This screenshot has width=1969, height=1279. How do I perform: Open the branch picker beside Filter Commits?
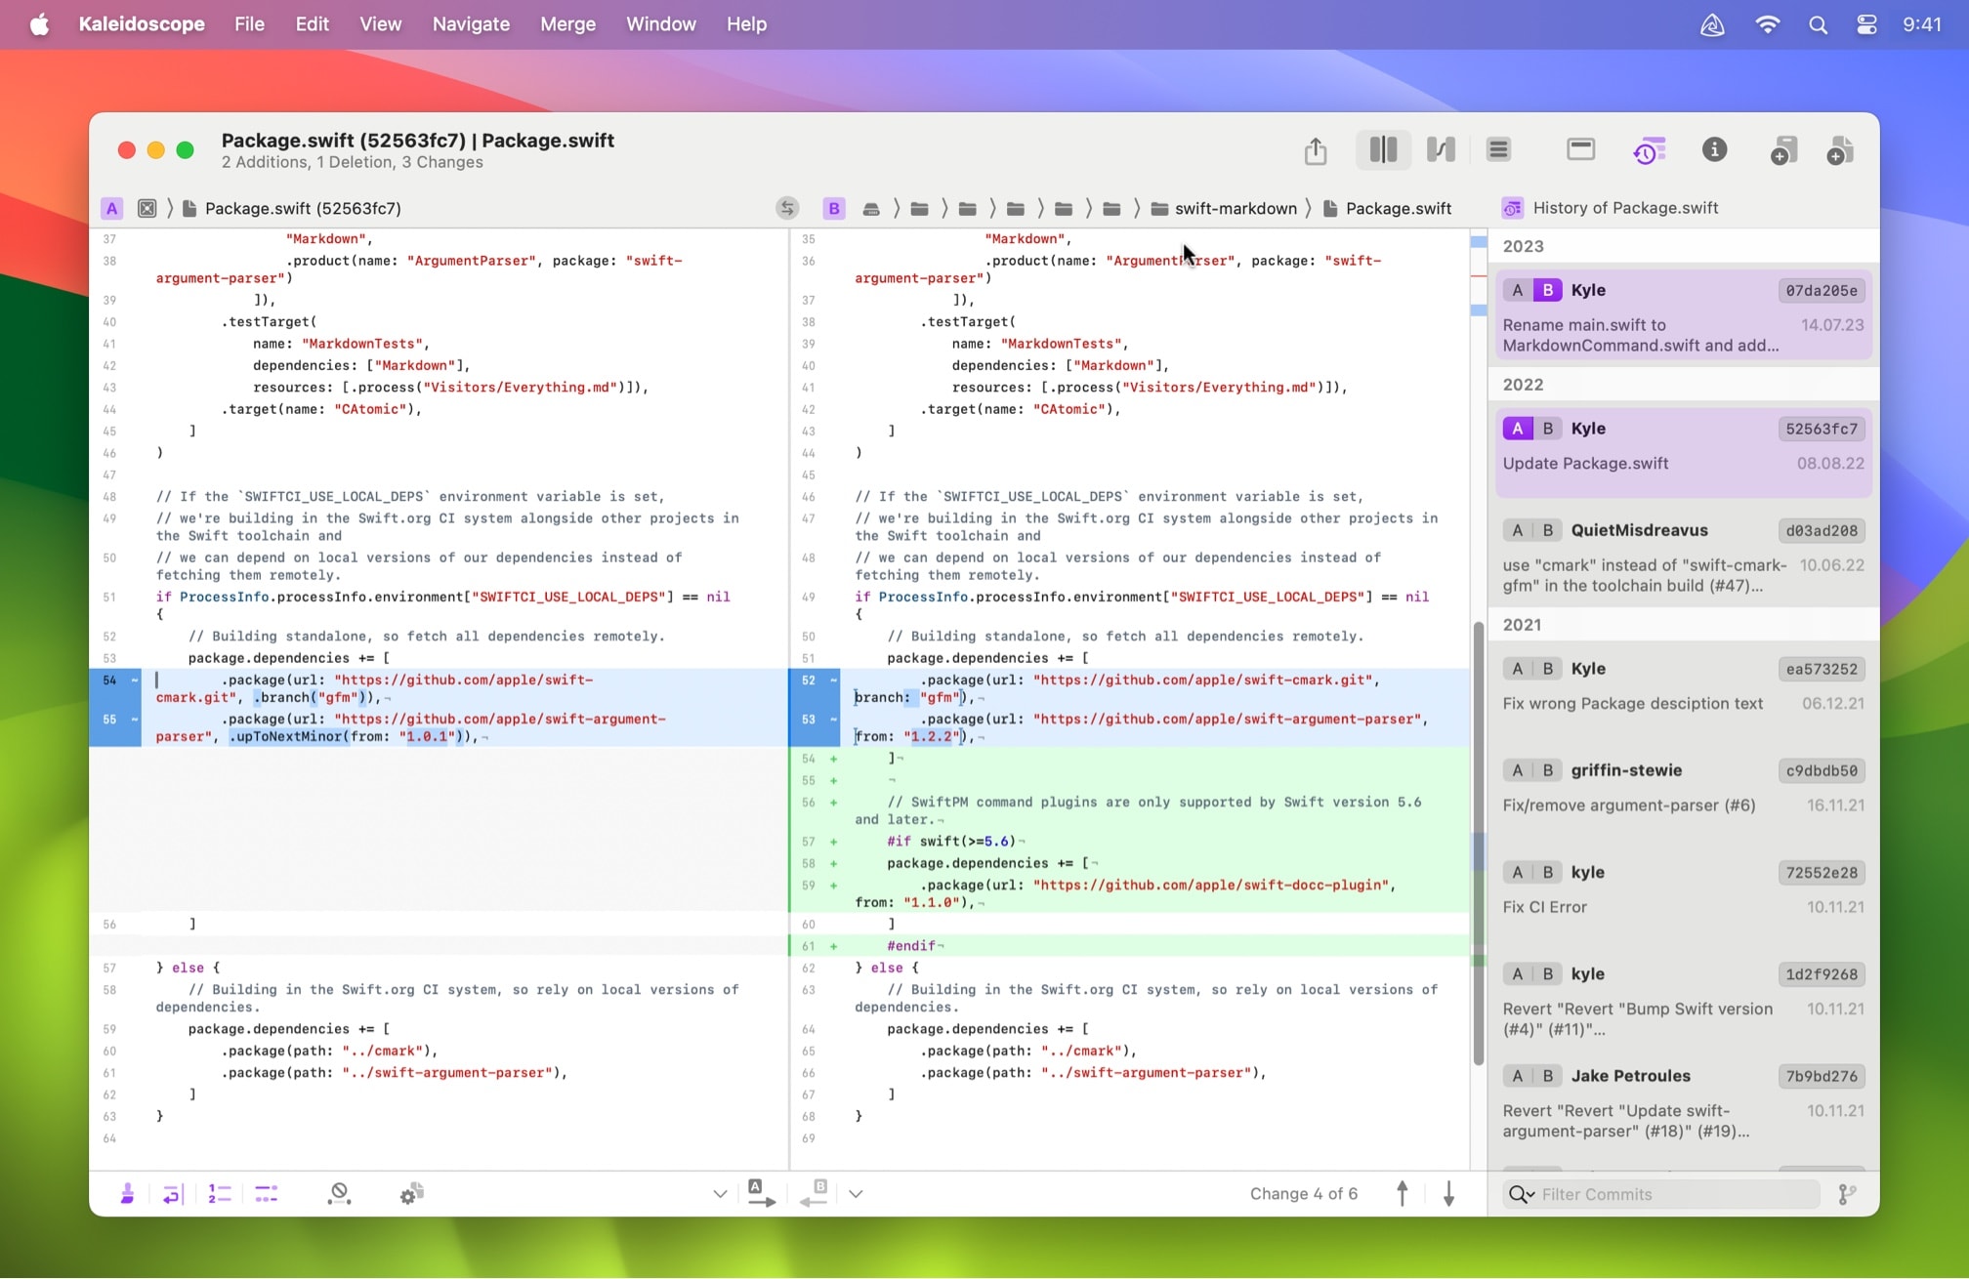(x=1846, y=1194)
